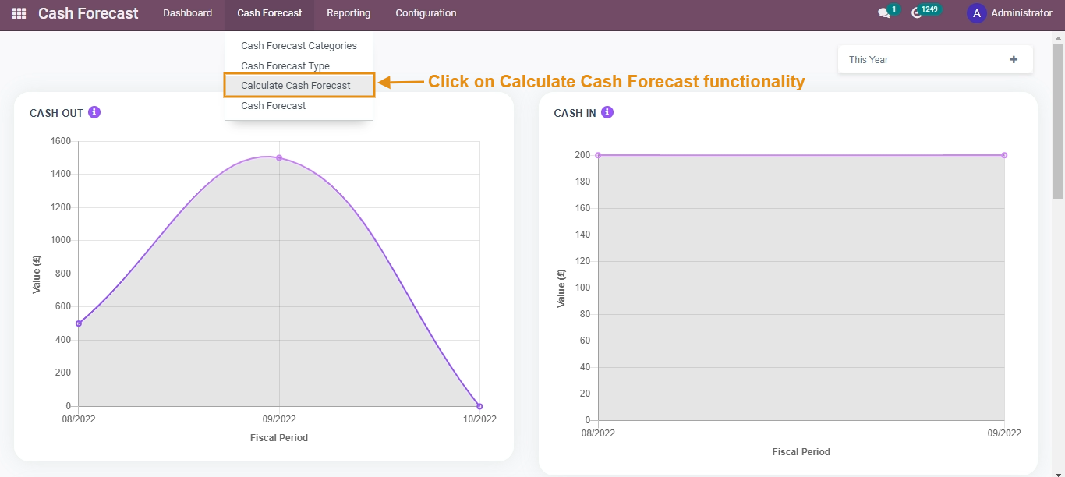
Task: Click the Fiscal Period label under CASH-OUT chart
Action: (x=279, y=438)
